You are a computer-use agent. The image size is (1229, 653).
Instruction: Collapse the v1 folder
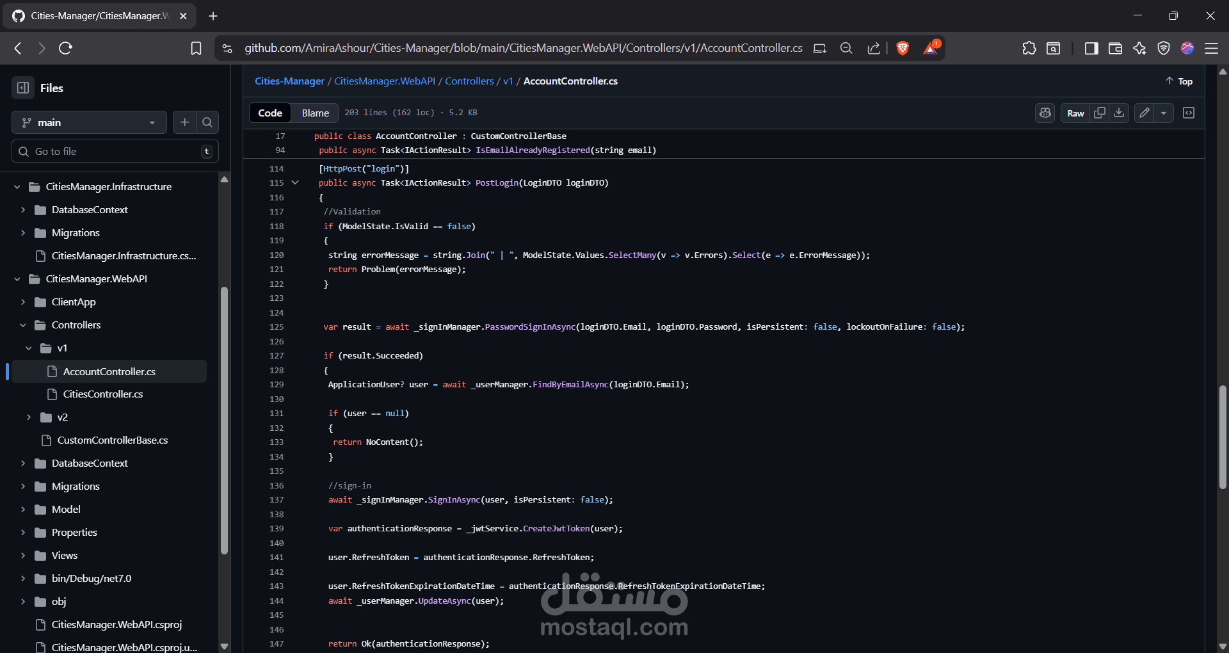coord(29,348)
